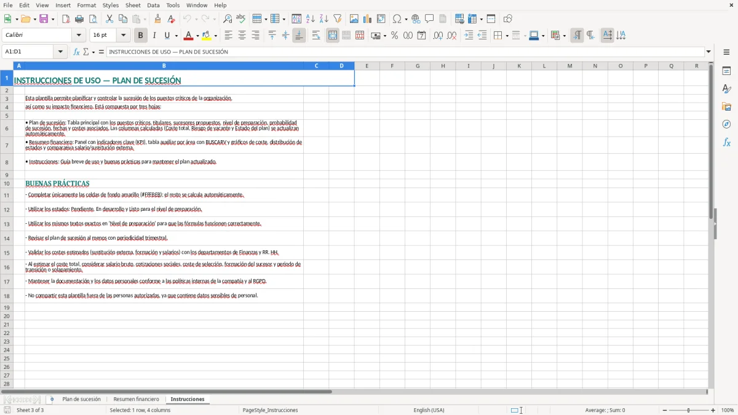Insert a chart
Image resolution: width=738 pixels, height=415 pixels.
coord(368,19)
